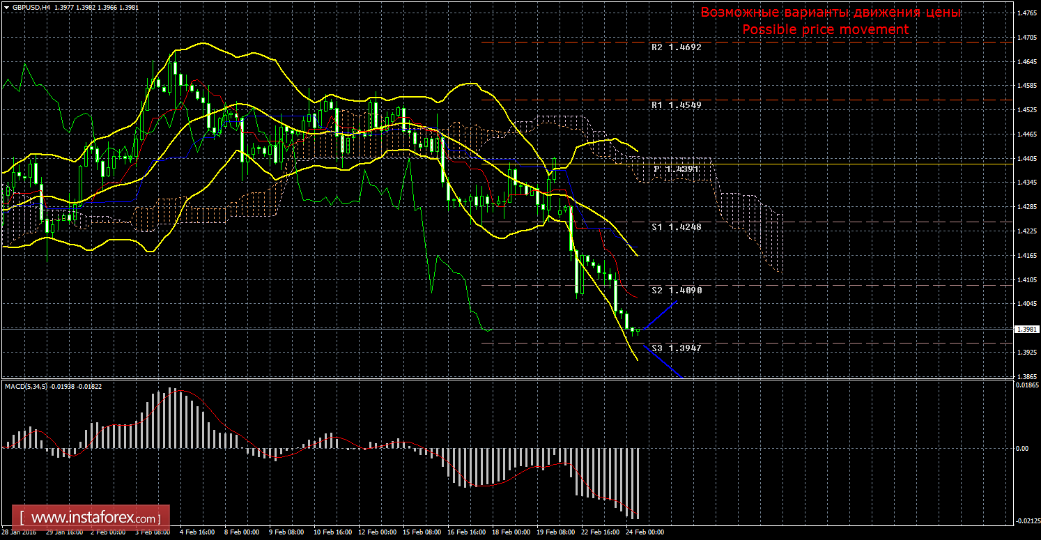Open the chart symbol dropdown triangle
The height and width of the screenshot is (540, 1041).
click(6, 7)
